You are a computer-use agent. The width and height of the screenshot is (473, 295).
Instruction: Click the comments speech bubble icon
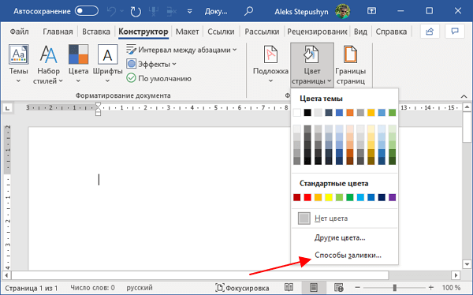click(455, 31)
